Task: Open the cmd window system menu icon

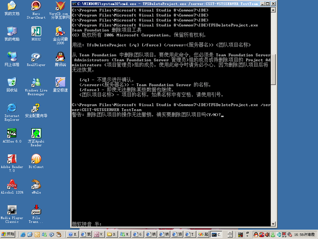Action: pos(74,4)
